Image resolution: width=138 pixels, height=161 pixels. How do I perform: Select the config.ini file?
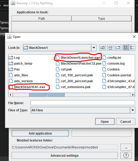tap(112, 58)
